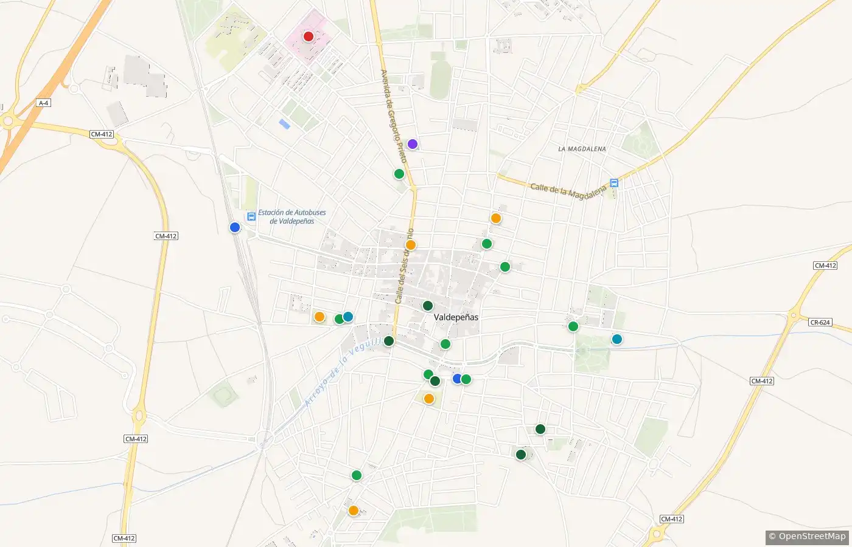Open the OpenStreetMap attribution link
Image resolution: width=852 pixels, height=547 pixels.
coord(807,536)
